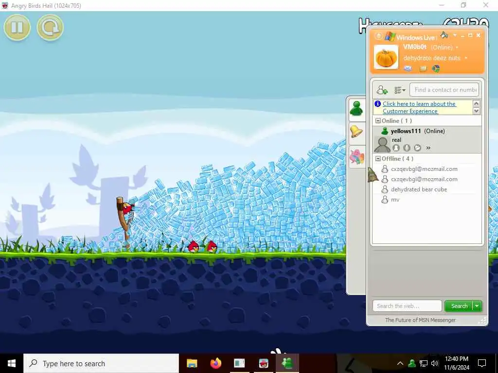Select the red bird on the slingshot
Image resolution: width=498 pixels, height=373 pixels.
tap(128, 208)
